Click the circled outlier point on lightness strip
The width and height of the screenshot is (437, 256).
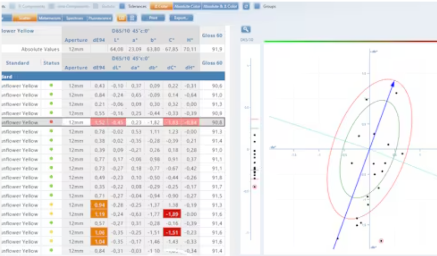(x=254, y=187)
